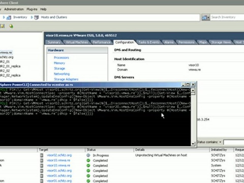The image size is (244, 183).
Task: Open the Administration menu
Action: point(14,9)
